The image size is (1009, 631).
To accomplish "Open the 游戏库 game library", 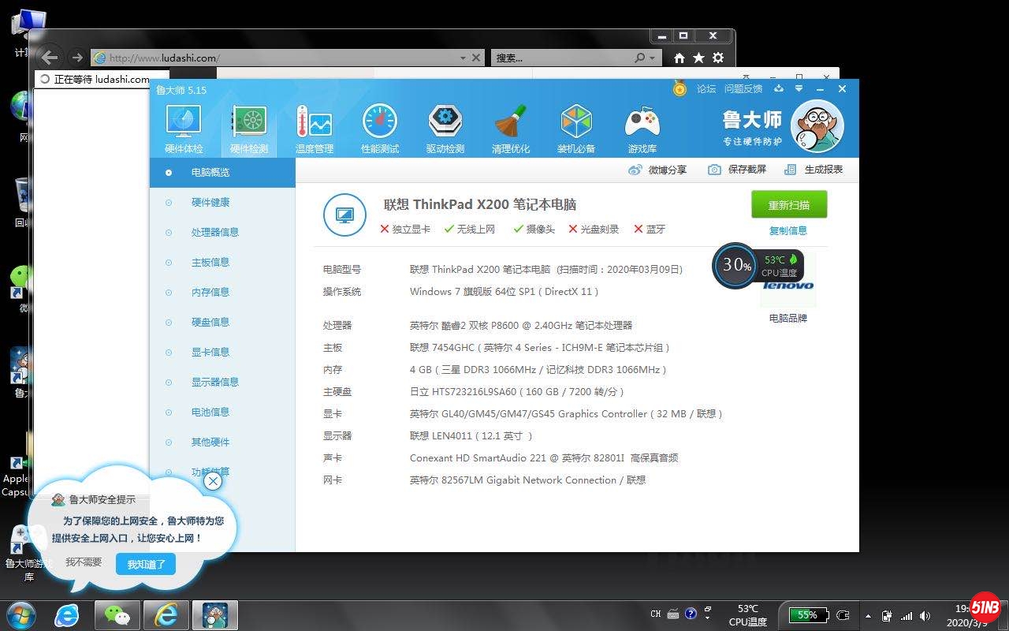I will pos(641,126).
